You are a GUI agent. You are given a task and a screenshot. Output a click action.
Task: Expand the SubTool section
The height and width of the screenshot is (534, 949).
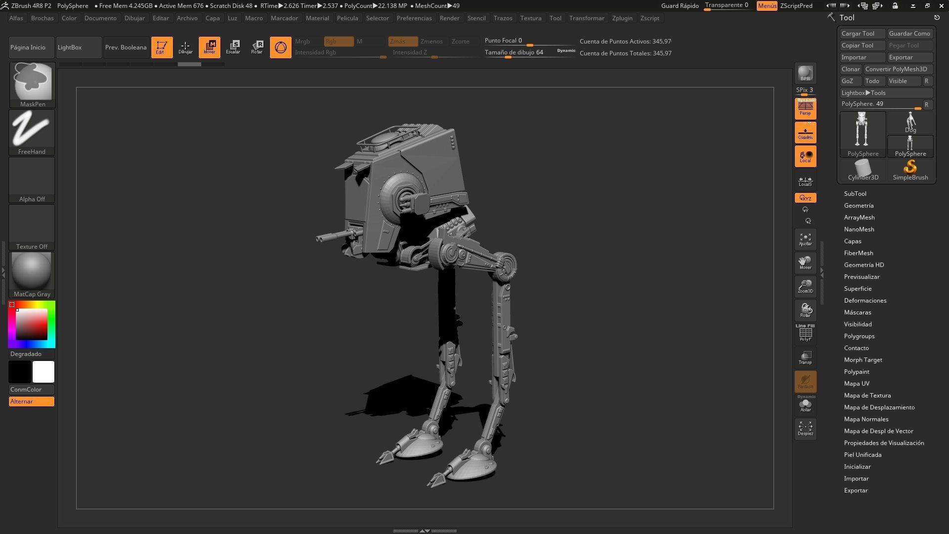[x=855, y=194]
